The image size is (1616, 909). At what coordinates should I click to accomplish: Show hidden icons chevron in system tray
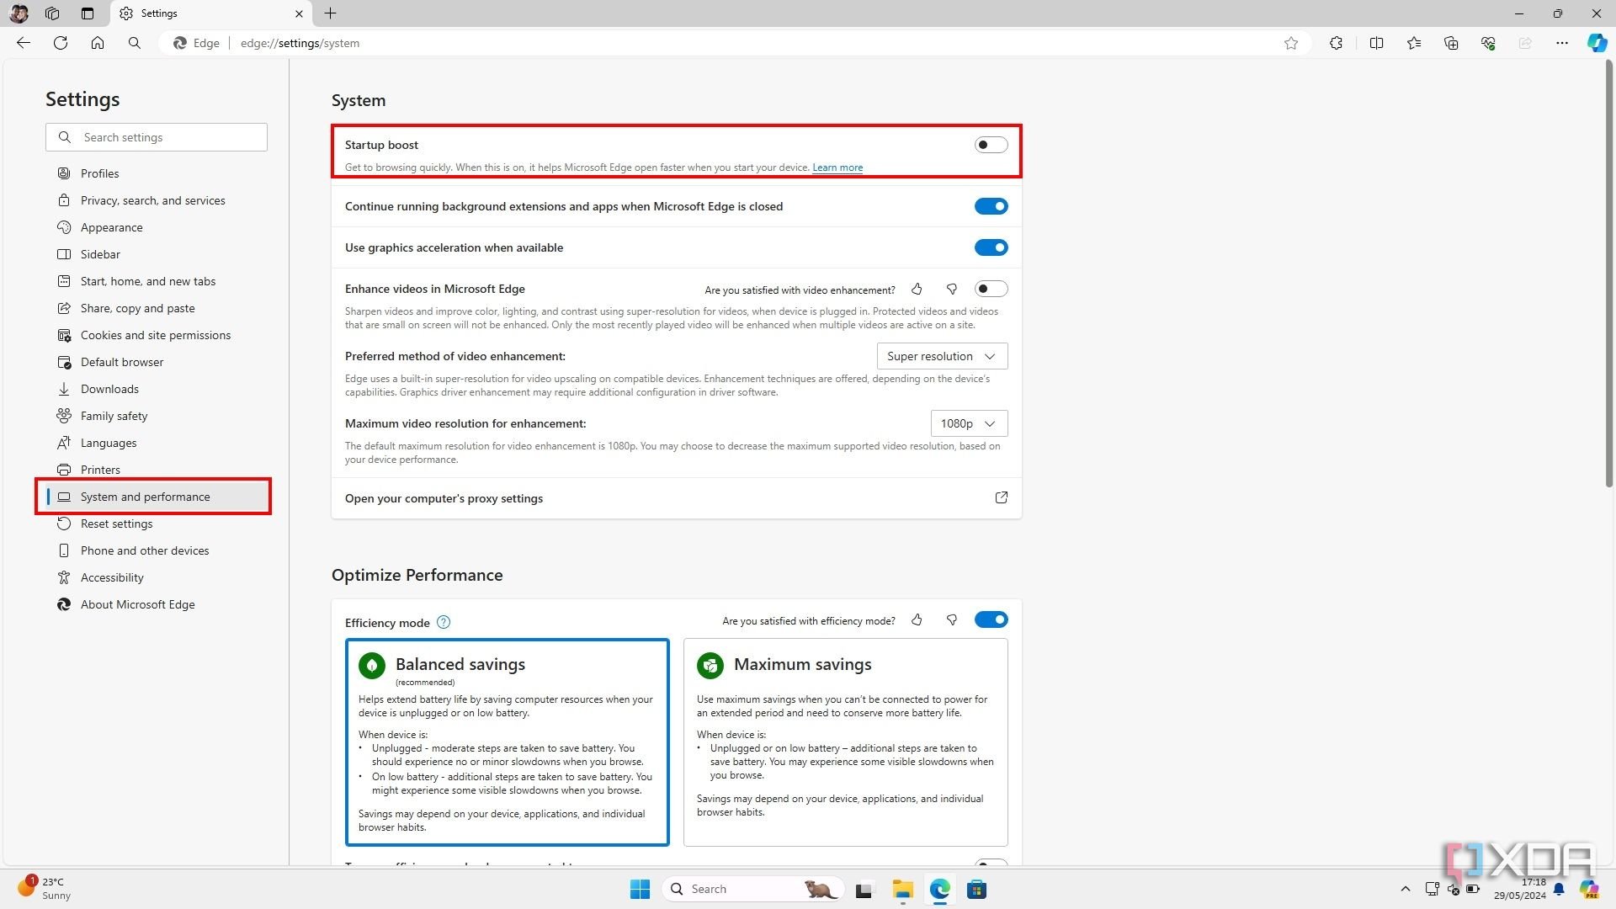[x=1405, y=889]
